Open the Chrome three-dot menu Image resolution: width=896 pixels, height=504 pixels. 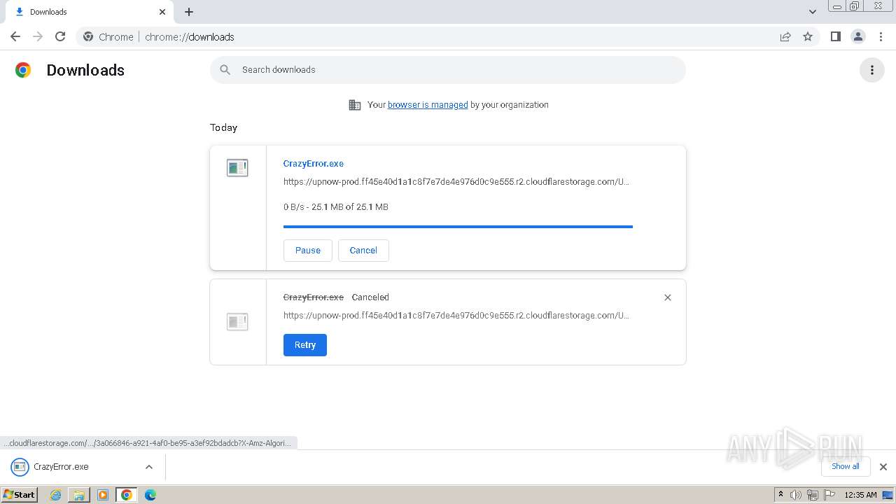[x=881, y=36]
